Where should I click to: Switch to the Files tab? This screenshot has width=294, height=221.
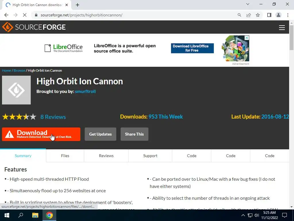tap(65, 156)
